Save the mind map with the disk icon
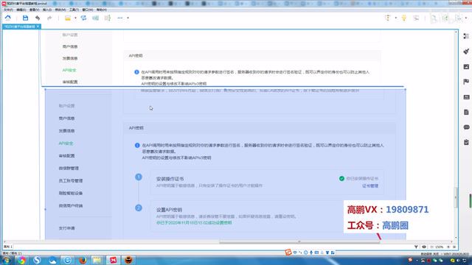The width and height of the screenshot is (472, 265). point(25,18)
